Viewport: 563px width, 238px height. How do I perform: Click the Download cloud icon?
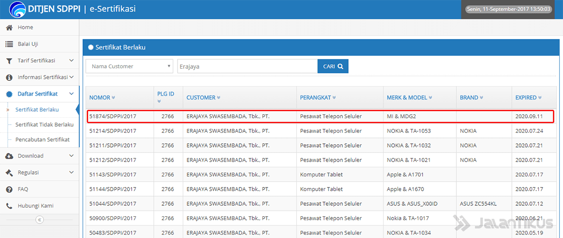coord(9,156)
